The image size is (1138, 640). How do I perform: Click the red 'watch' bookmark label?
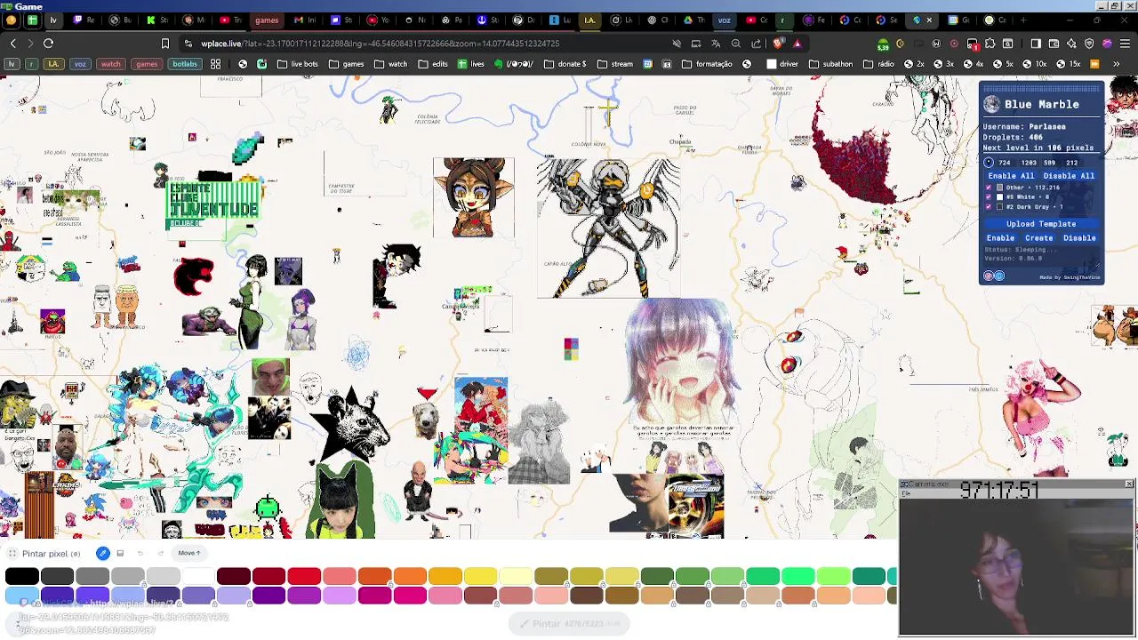coord(110,64)
